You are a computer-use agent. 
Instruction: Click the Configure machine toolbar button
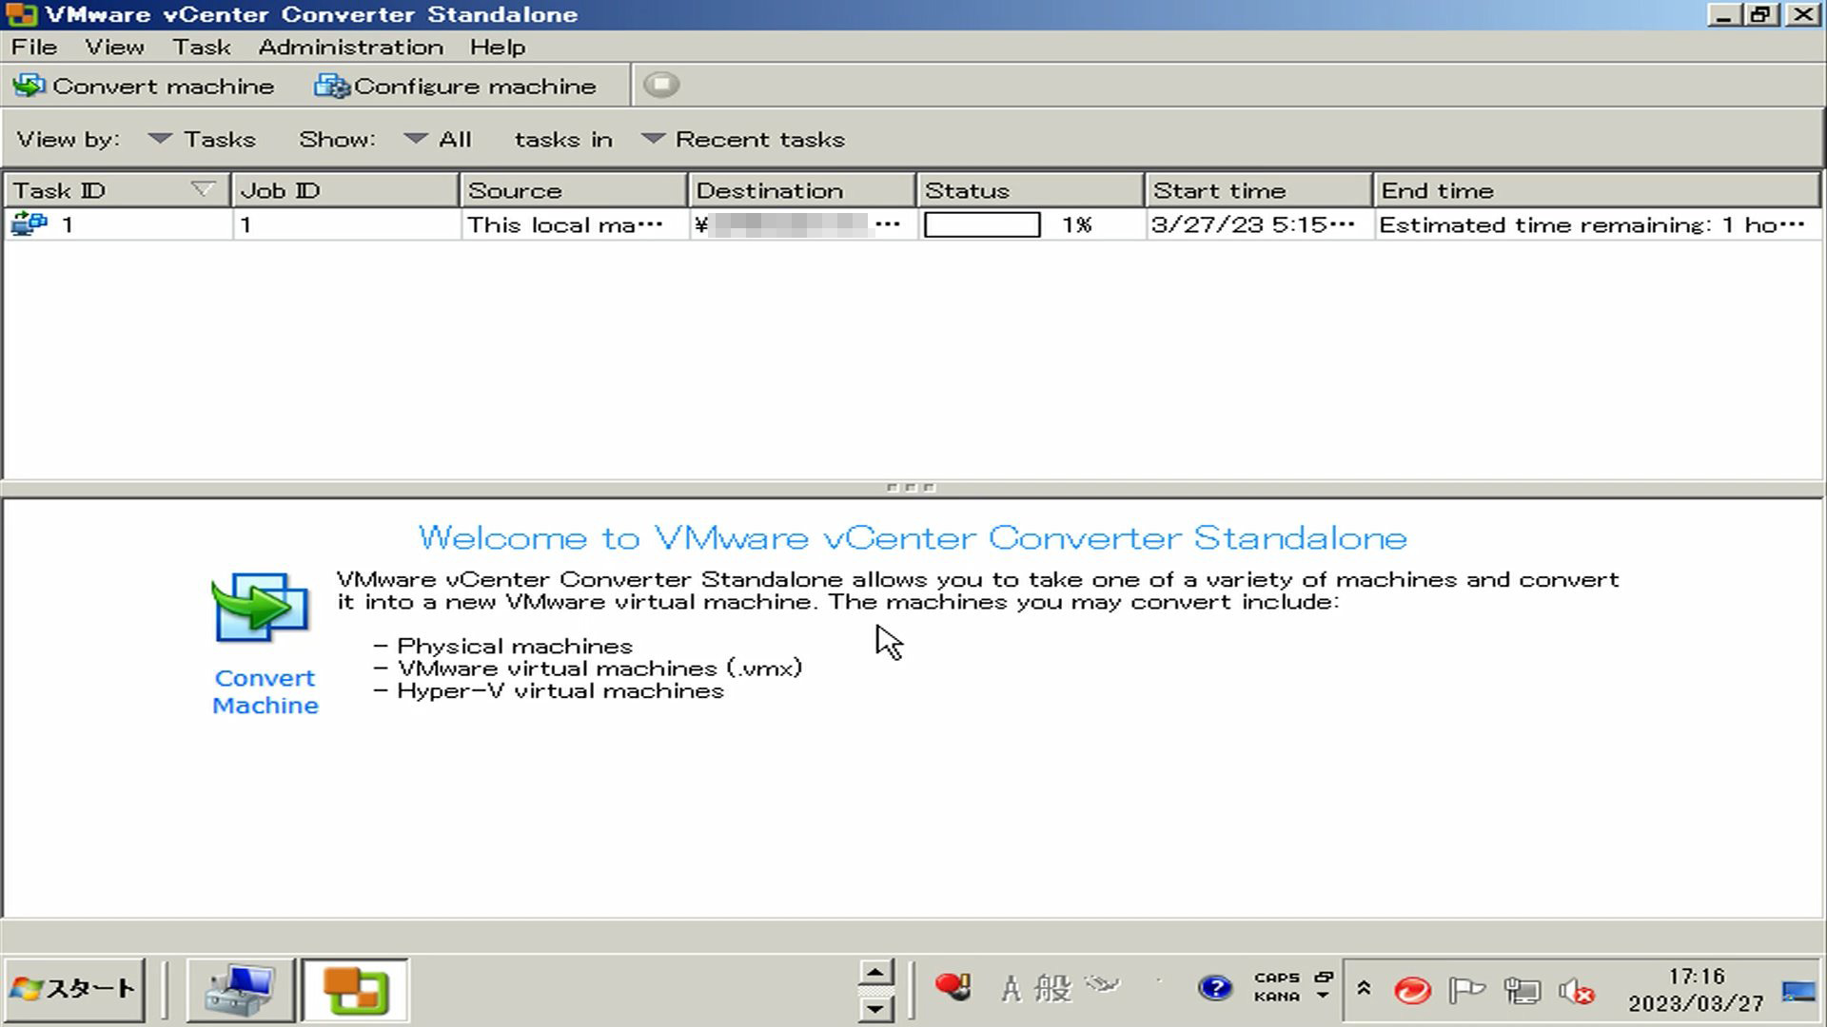[x=455, y=86]
